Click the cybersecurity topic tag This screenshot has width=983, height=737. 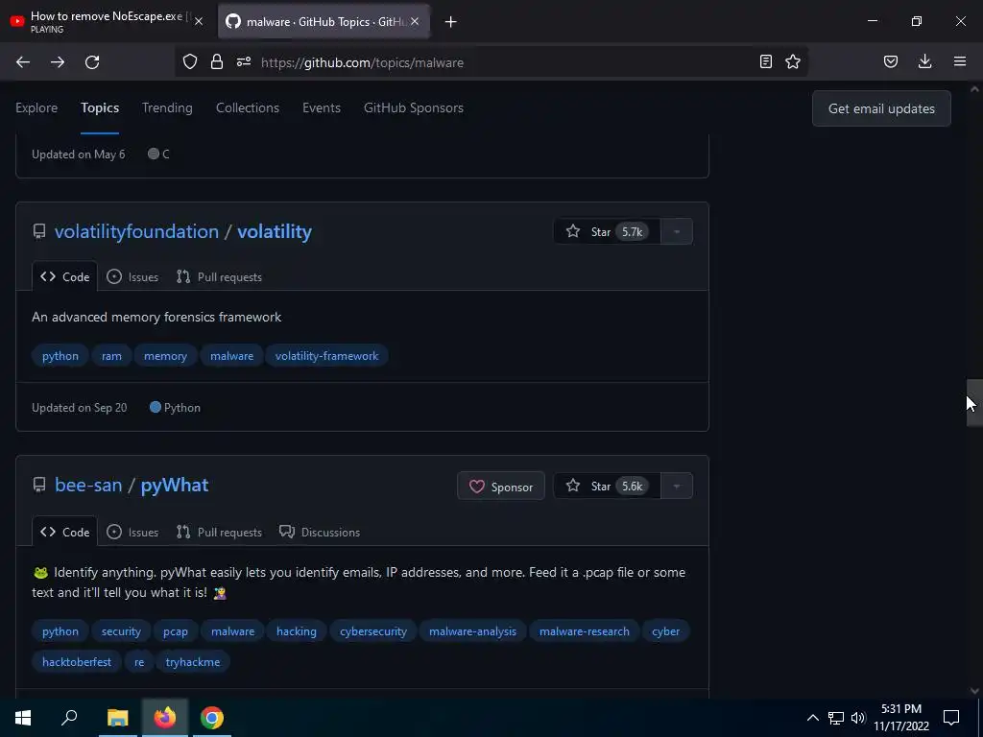373,631
